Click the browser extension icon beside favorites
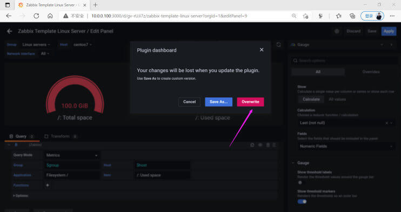 (320, 16)
